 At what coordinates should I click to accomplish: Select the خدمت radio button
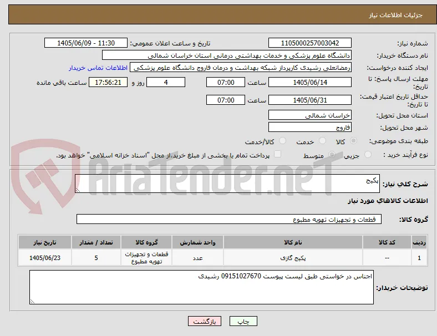coord(322,141)
